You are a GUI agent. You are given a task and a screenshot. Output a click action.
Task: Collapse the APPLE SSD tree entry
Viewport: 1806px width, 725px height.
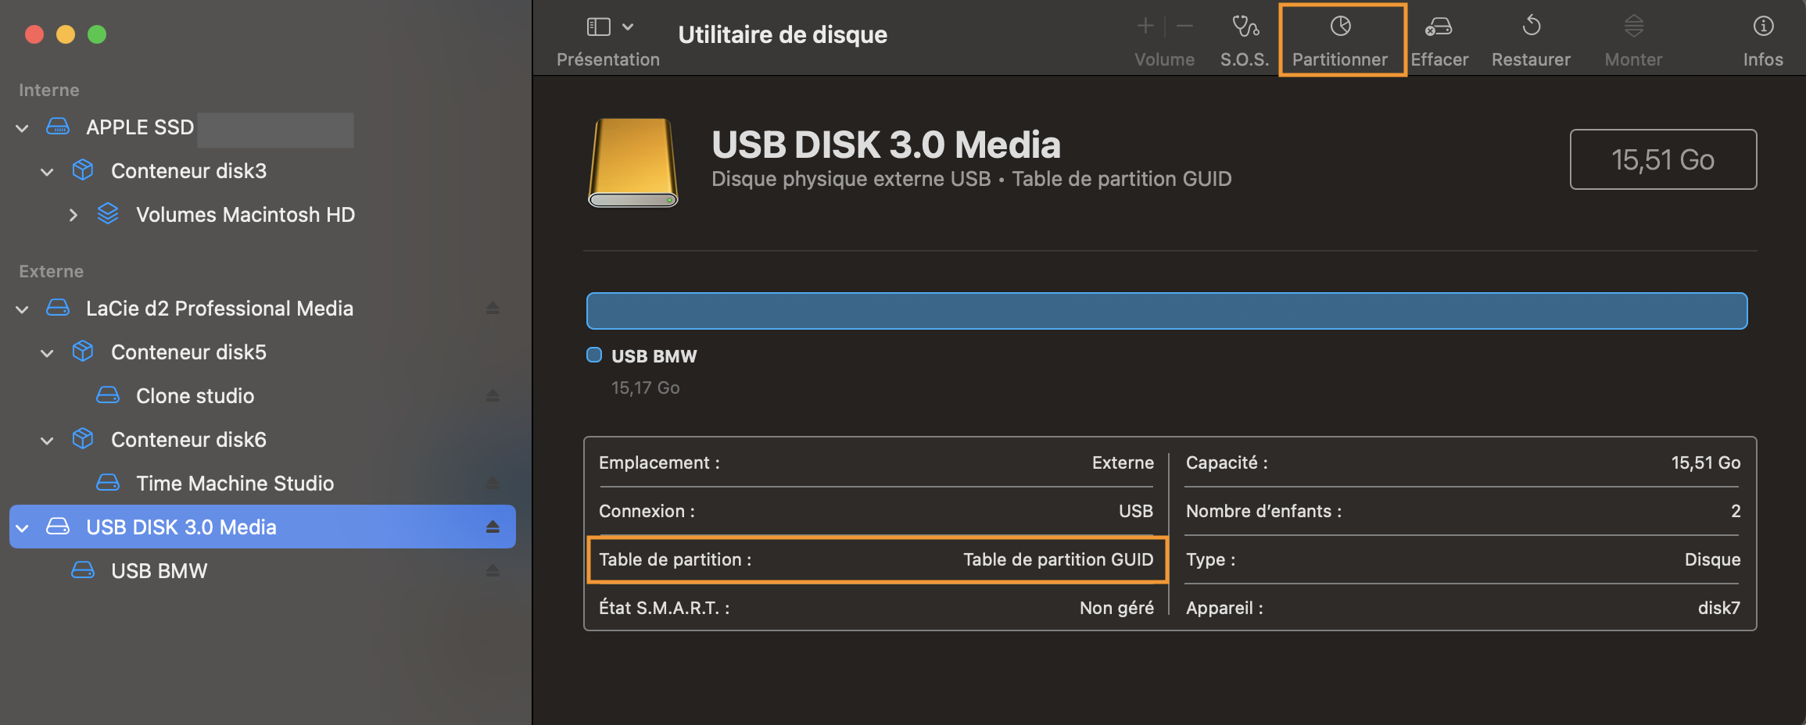pos(22,127)
